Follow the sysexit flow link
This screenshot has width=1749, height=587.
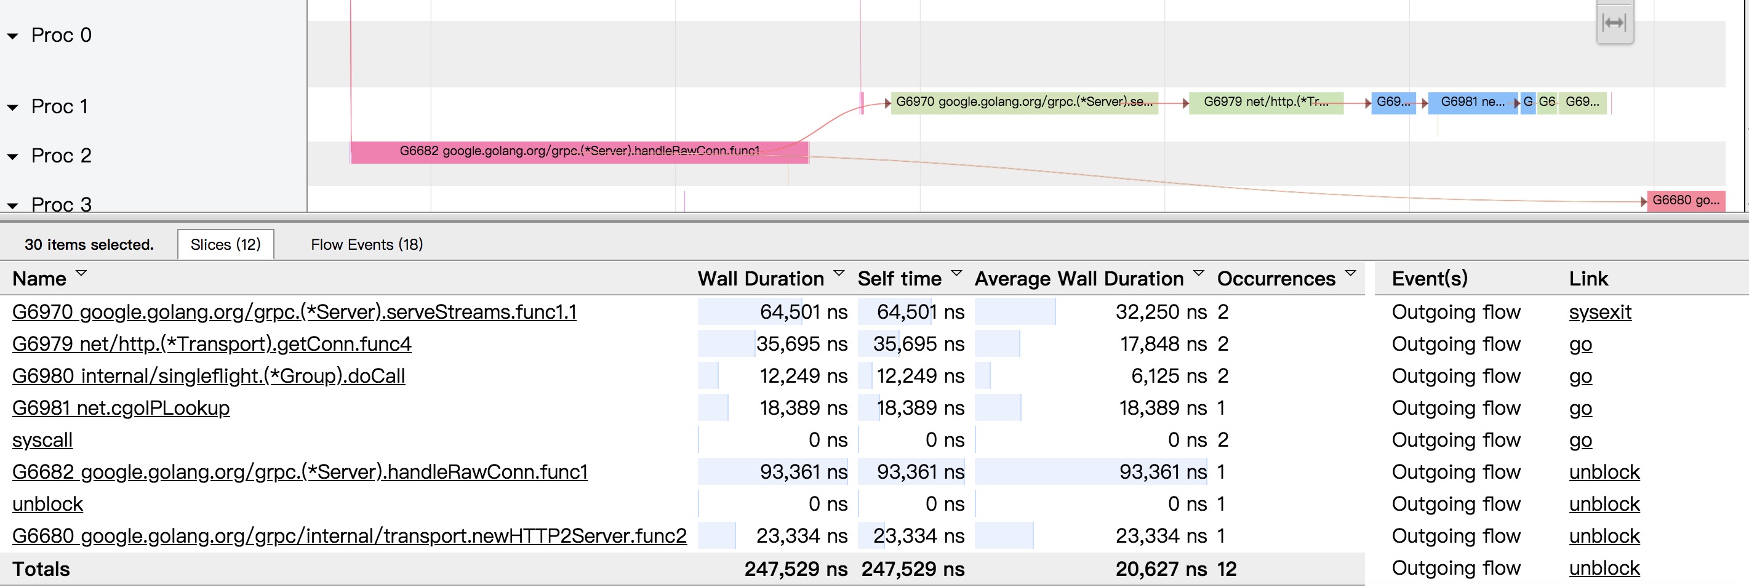(1599, 312)
